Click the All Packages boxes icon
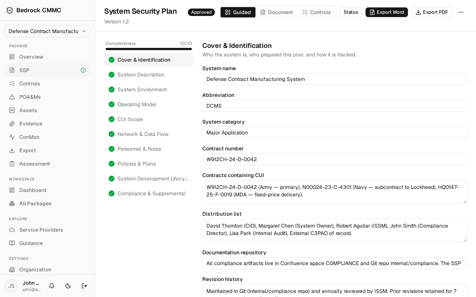This screenshot has width=476, height=297. [x=12, y=203]
